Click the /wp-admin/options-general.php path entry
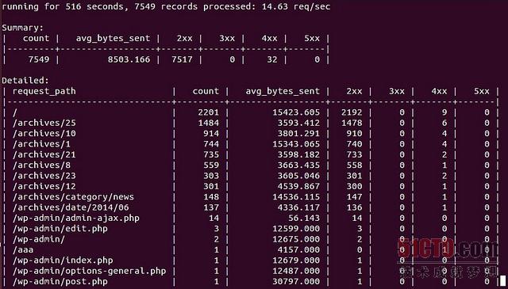This screenshot has width=508, height=289. [x=90, y=271]
